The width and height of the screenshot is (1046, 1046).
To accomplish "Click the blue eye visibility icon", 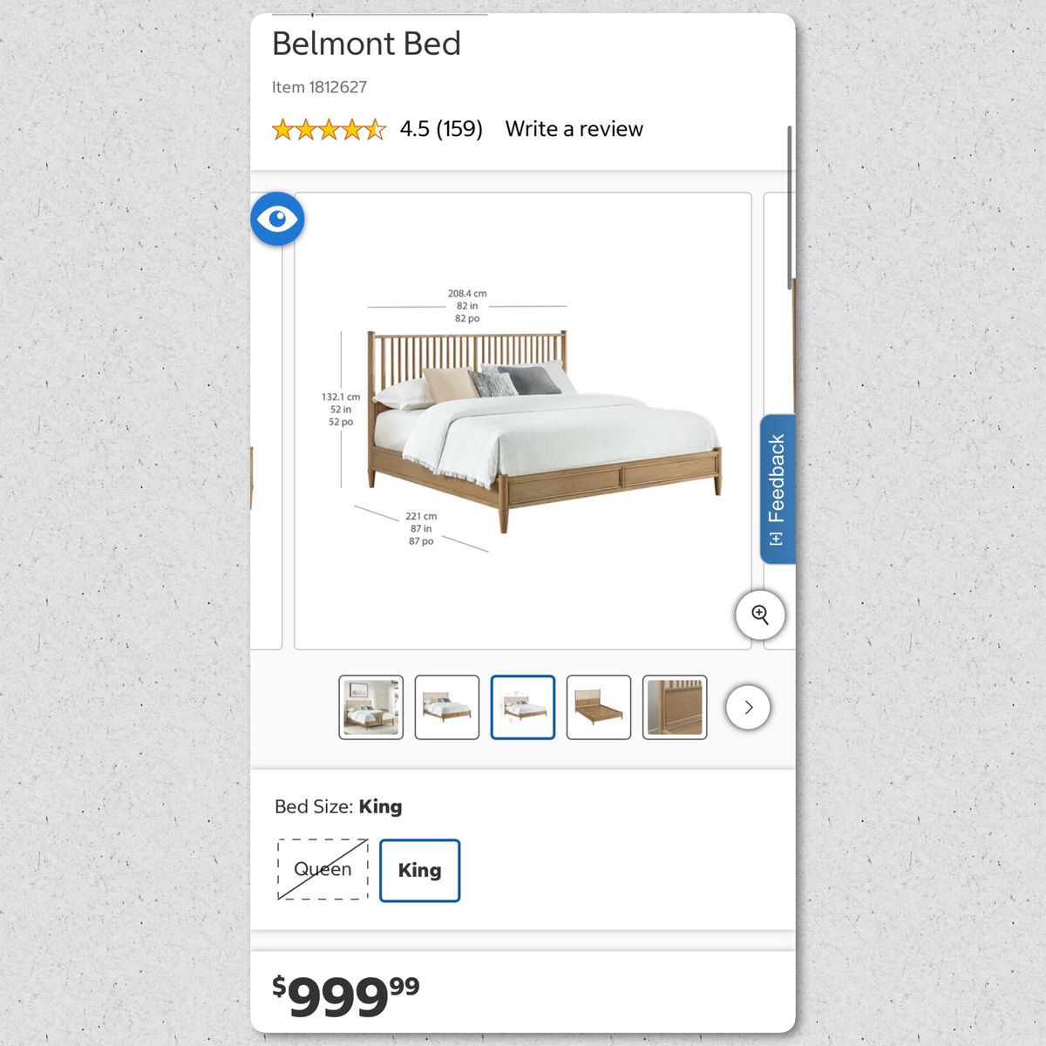I will coord(277,219).
